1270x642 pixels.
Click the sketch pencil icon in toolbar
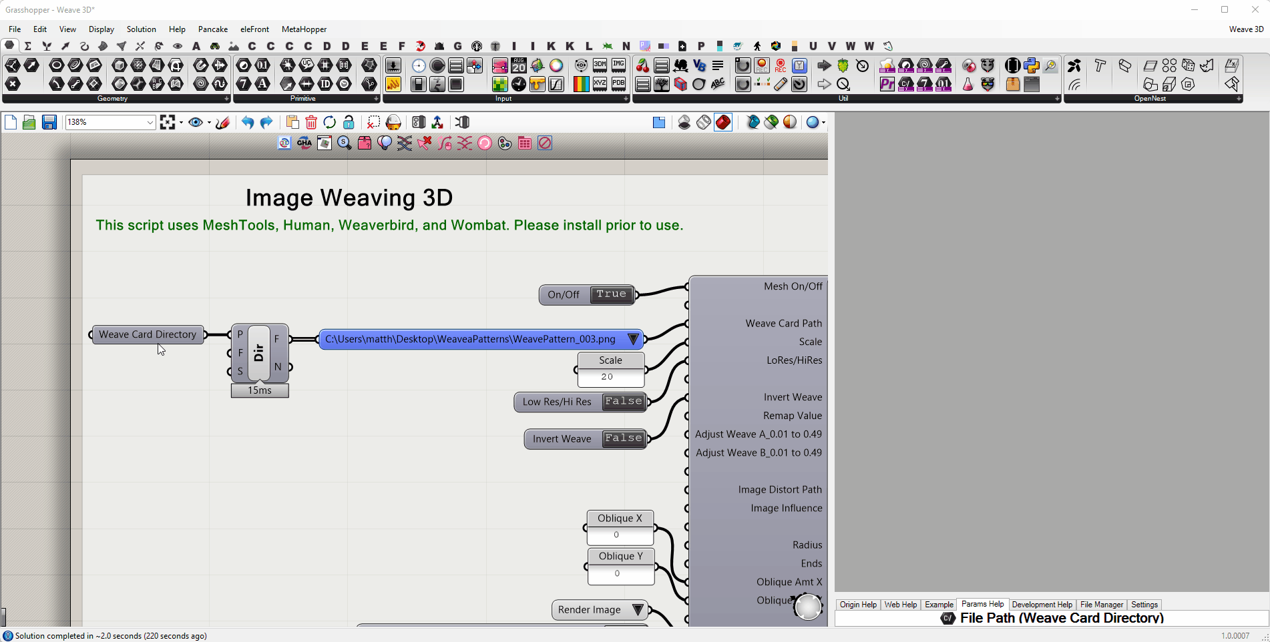[x=223, y=122]
